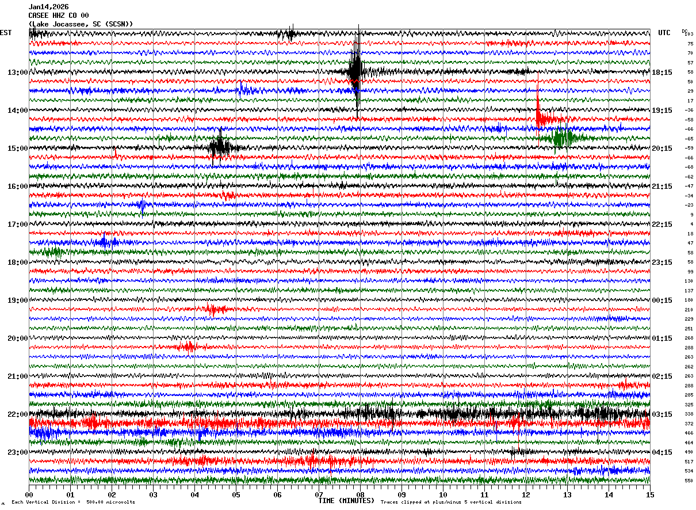Click the 13:00 EST row label

[17, 73]
